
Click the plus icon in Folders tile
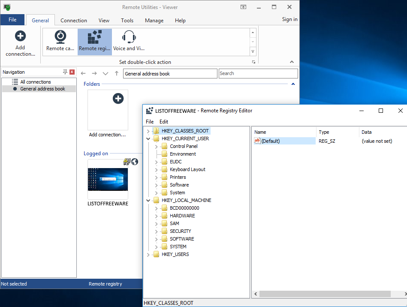pyautogui.click(x=118, y=99)
